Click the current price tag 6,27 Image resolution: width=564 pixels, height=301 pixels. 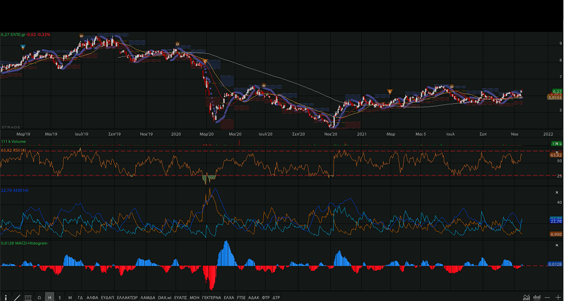[556, 91]
